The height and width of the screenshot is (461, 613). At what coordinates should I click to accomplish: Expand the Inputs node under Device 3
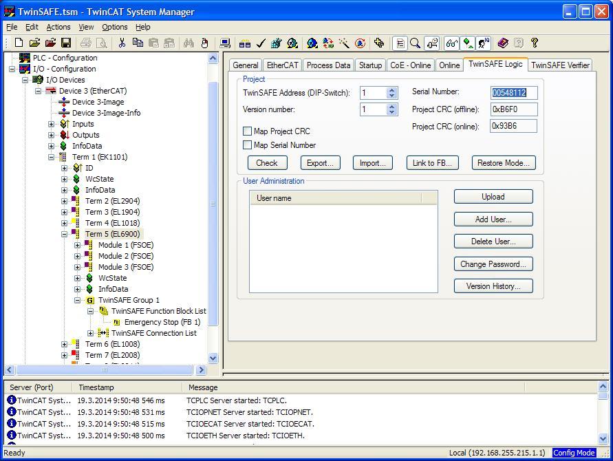[x=51, y=124]
